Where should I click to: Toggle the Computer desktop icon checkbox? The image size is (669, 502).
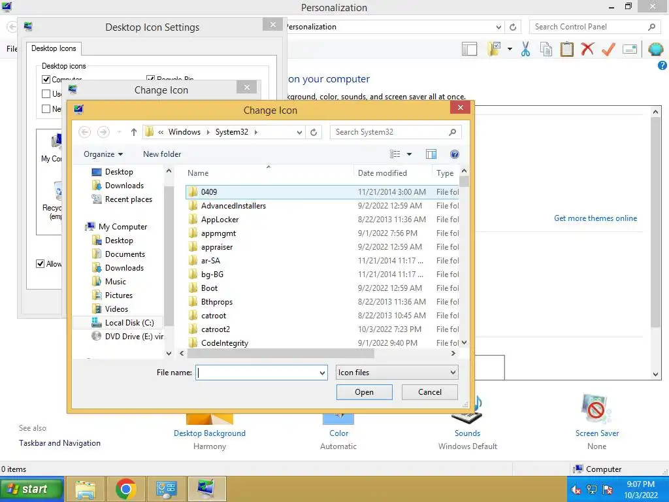click(x=46, y=79)
